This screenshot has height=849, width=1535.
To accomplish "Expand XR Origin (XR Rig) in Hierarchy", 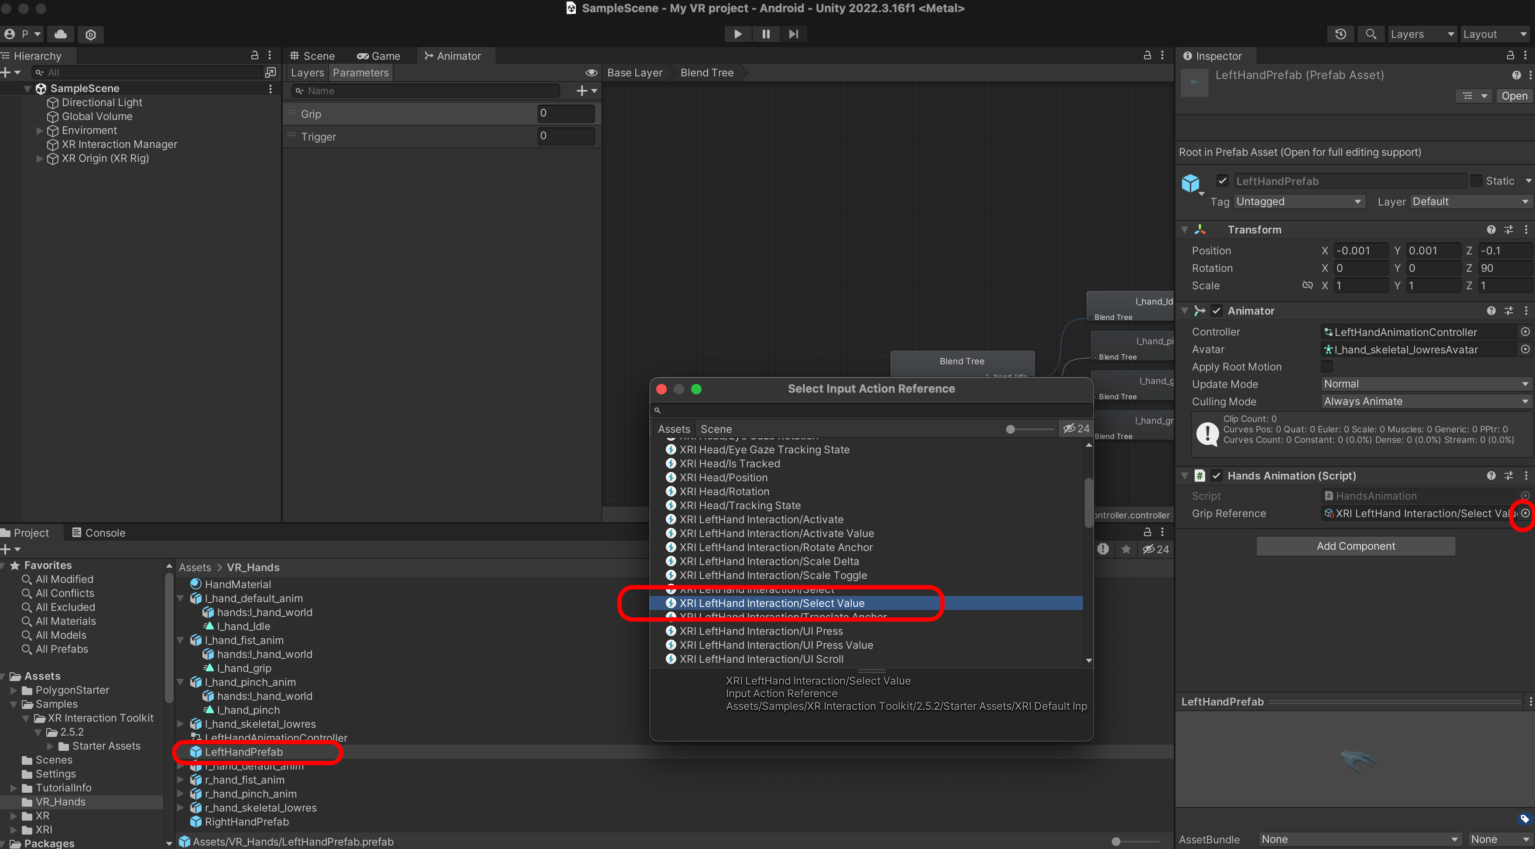I will 39,158.
